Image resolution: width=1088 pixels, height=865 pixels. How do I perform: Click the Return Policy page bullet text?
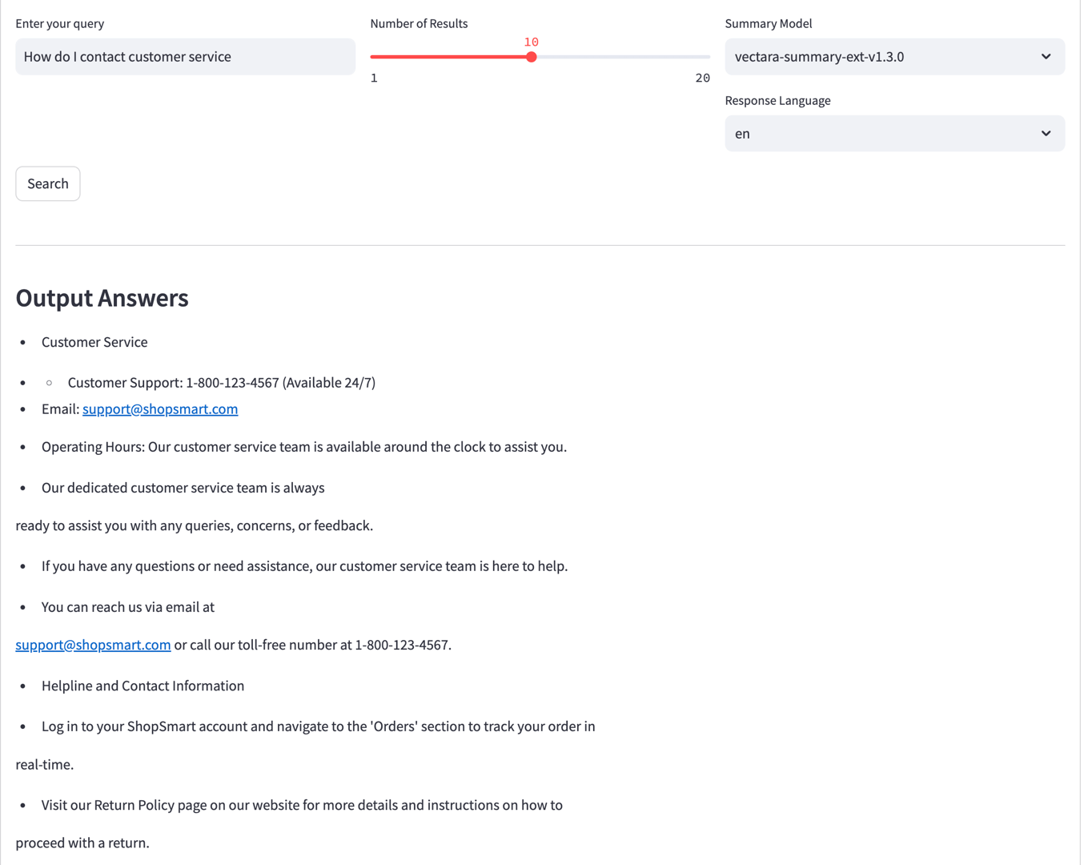tap(302, 805)
